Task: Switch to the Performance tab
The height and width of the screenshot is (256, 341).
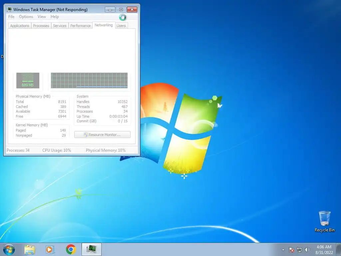Action: click(x=80, y=26)
